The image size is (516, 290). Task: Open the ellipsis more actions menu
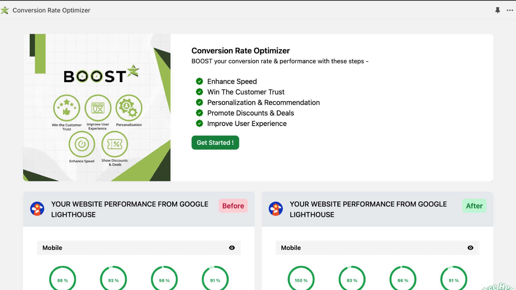pos(510,10)
